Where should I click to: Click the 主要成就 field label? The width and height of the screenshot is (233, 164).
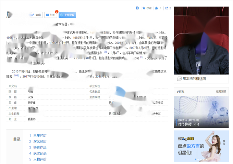coord(95,97)
